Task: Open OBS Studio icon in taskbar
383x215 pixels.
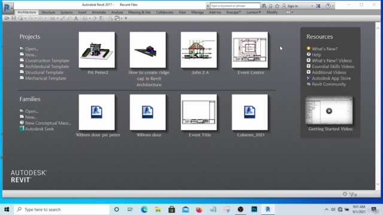Action: coord(241,209)
